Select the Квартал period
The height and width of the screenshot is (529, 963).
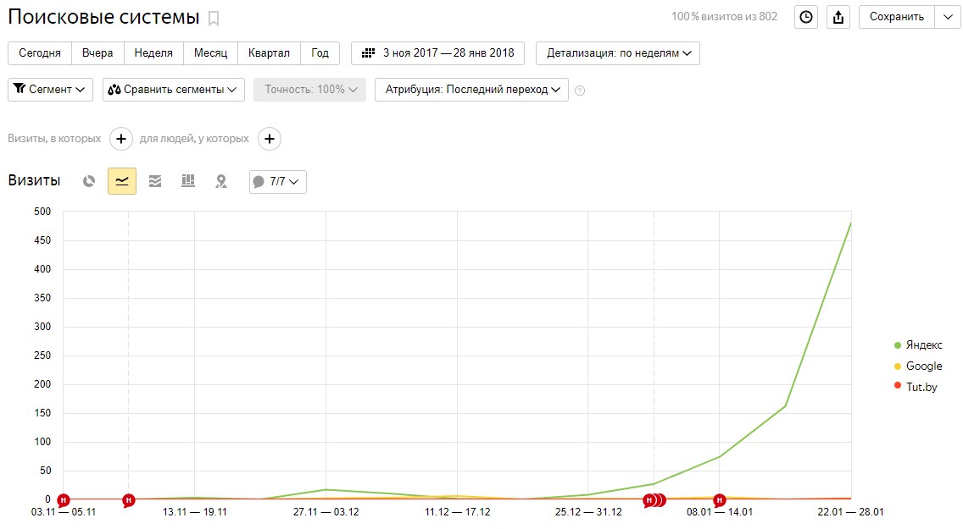(x=269, y=53)
